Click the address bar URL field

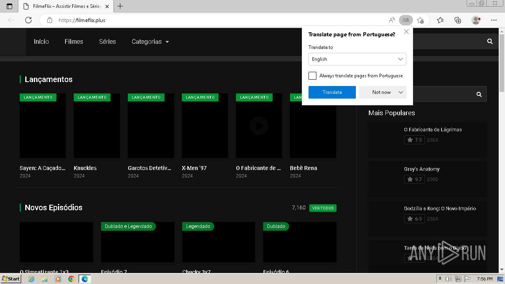click(x=221, y=20)
